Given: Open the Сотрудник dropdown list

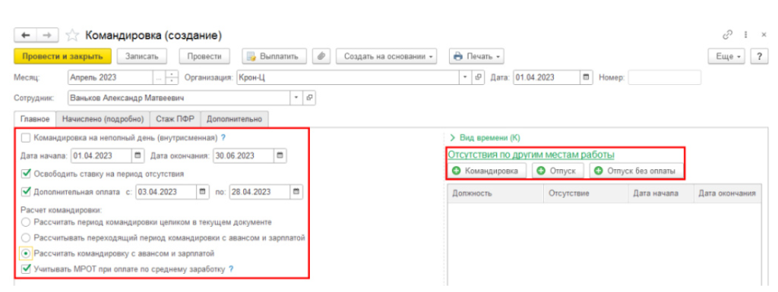Looking at the screenshot, I should (297, 98).
